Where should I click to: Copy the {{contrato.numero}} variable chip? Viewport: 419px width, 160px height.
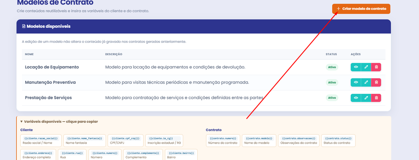223,140
